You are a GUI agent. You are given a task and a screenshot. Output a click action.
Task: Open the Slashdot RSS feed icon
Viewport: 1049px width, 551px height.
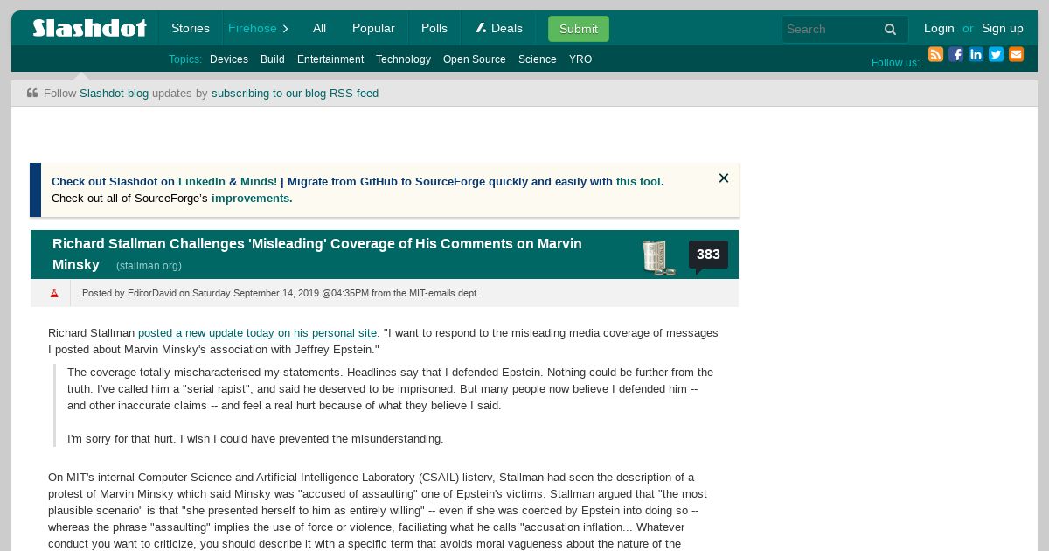[935, 54]
